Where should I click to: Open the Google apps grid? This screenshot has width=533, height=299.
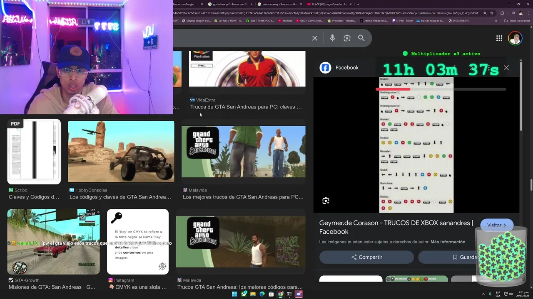tap(499, 38)
